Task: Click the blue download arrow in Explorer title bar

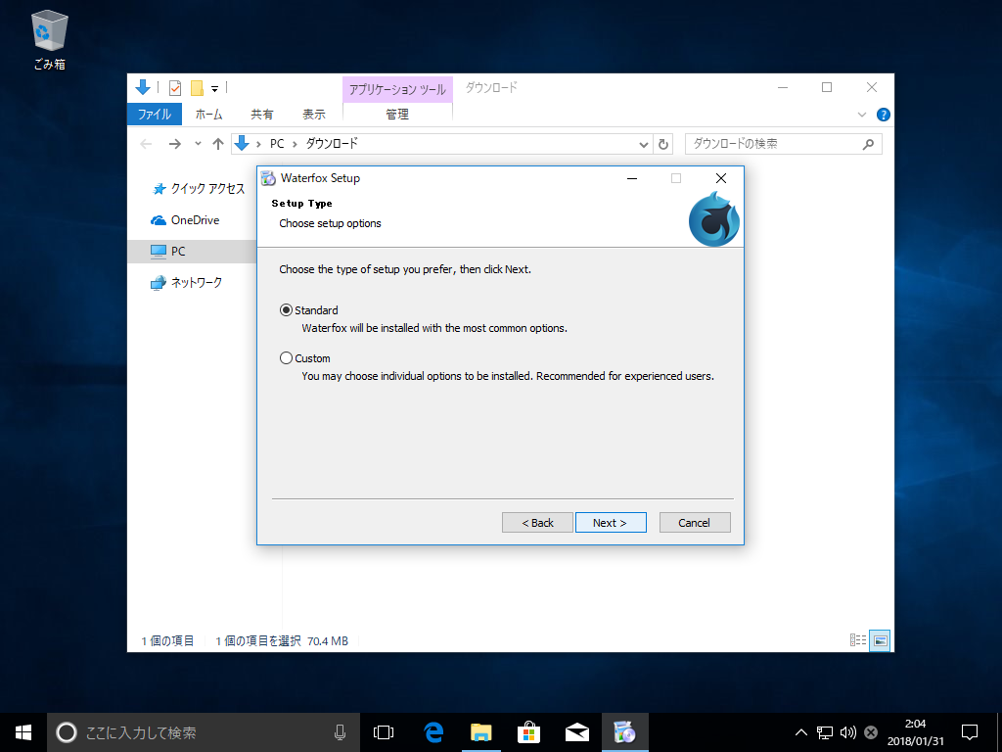Action: point(143,87)
